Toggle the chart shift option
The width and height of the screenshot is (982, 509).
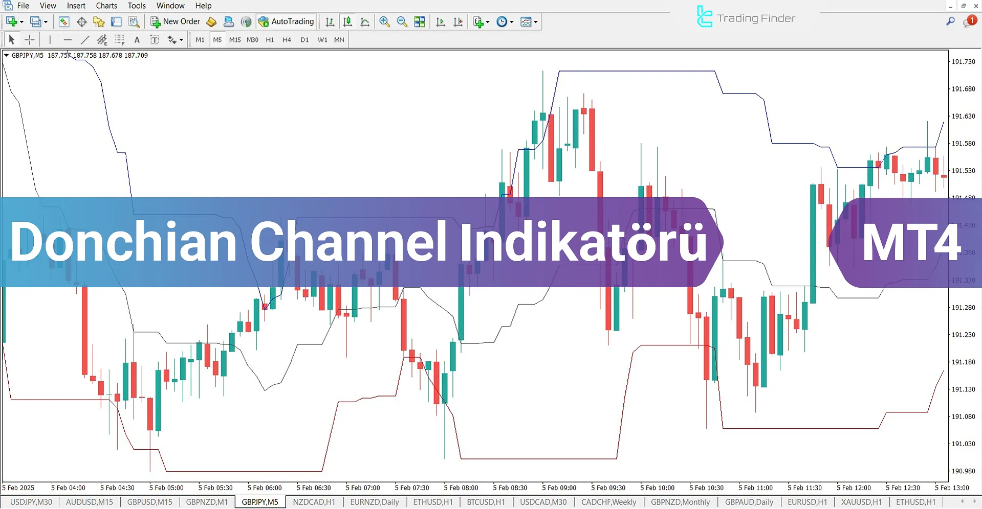point(459,21)
